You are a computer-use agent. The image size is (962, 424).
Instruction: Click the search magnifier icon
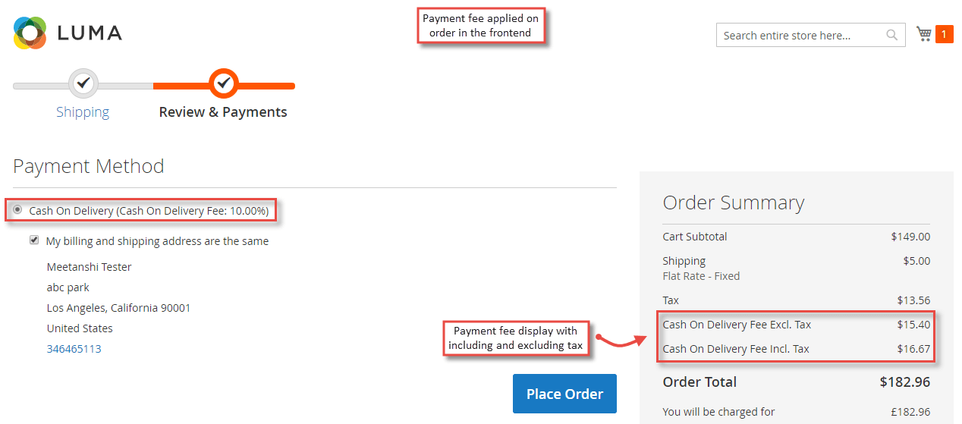pos(892,35)
